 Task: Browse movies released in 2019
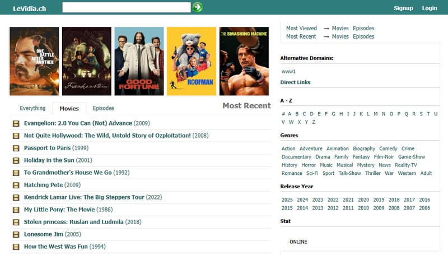click(379, 200)
